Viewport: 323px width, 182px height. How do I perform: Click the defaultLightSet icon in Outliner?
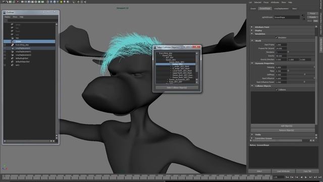click(12, 59)
